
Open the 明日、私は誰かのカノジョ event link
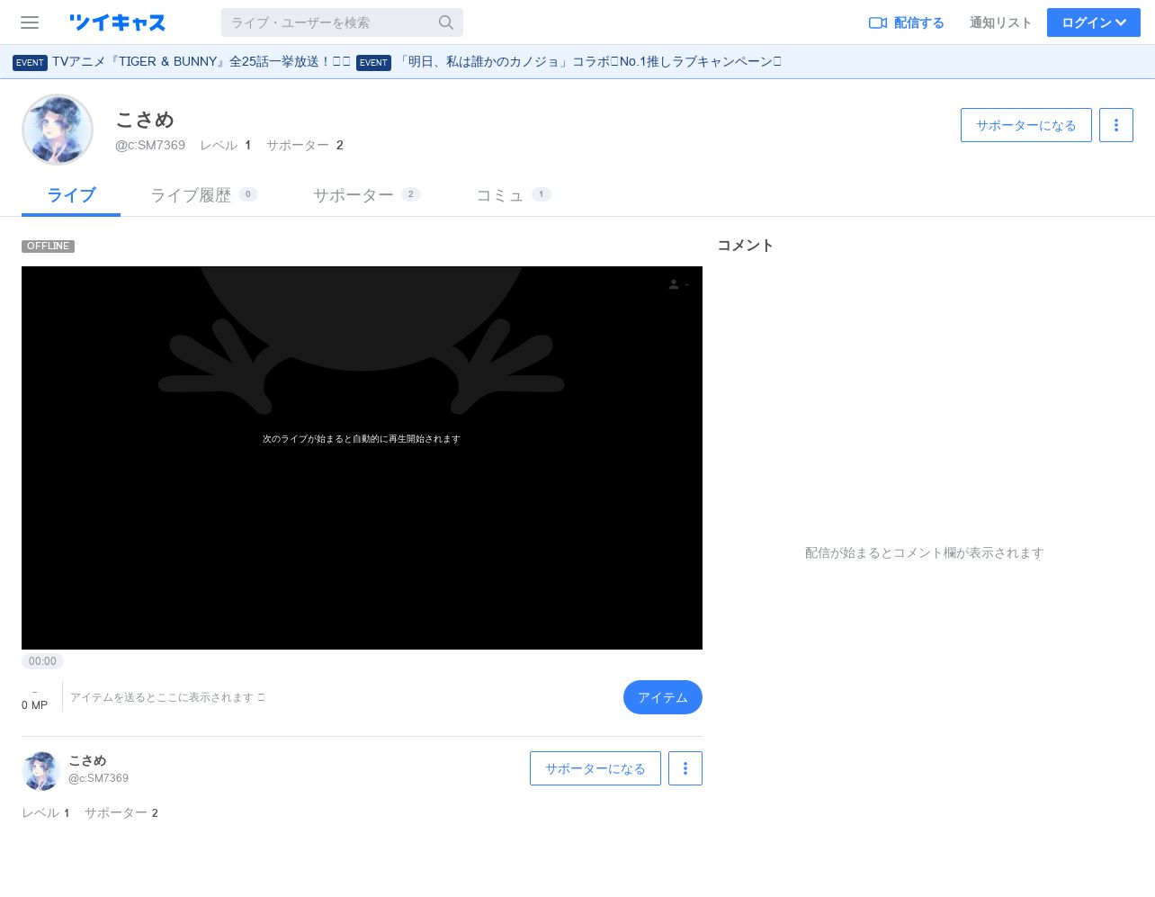click(x=590, y=61)
